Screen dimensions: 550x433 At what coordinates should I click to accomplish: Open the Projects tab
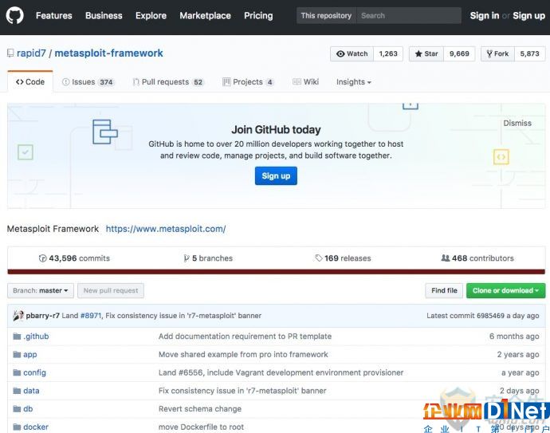click(248, 82)
